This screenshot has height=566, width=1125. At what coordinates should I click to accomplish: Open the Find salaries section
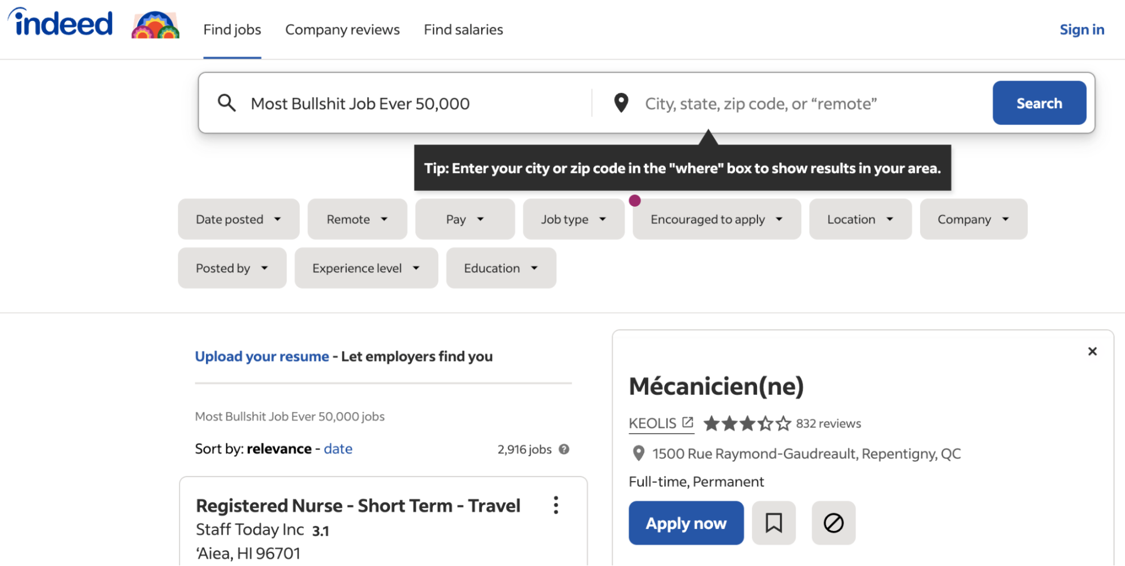point(463,29)
